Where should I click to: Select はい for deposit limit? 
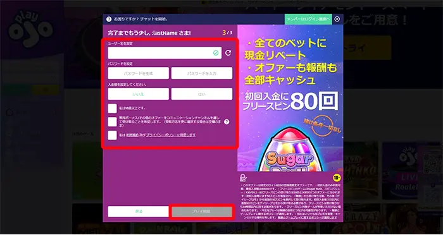click(202, 94)
